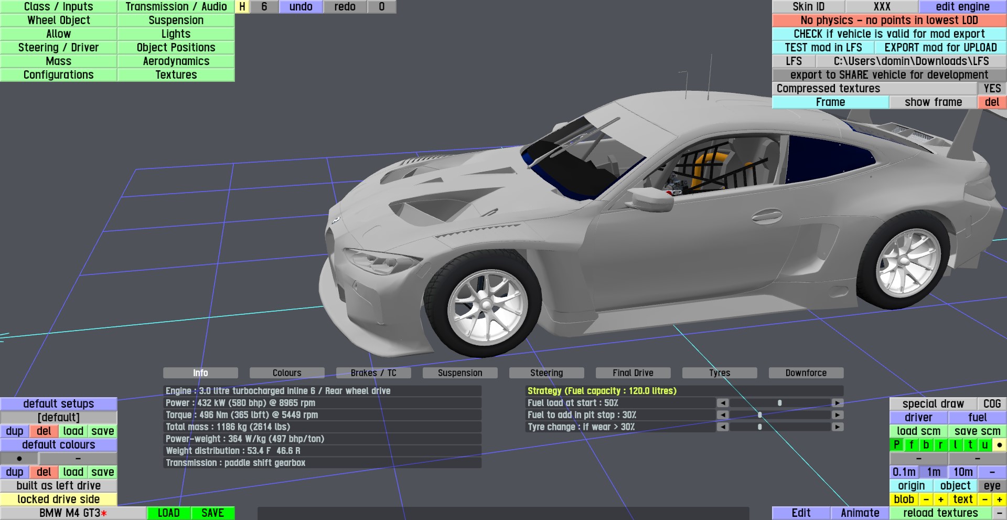Click the right arrow for Fuel load at start
The height and width of the screenshot is (520, 1007).
838,403
